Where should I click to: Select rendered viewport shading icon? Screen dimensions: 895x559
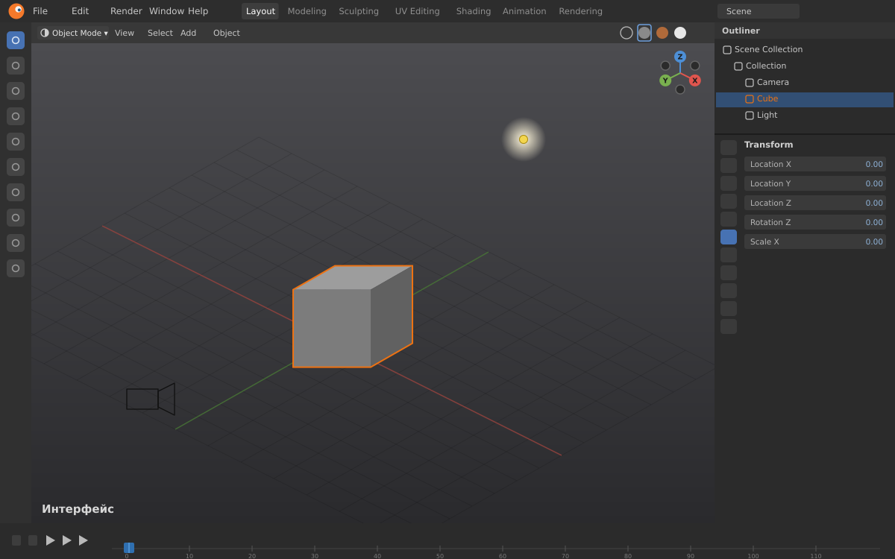[x=680, y=33]
